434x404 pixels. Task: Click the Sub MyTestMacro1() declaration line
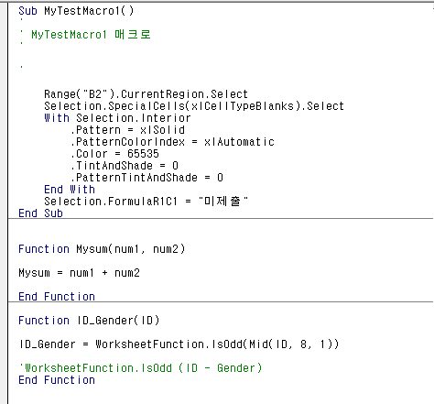pyautogui.click(x=76, y=11)
